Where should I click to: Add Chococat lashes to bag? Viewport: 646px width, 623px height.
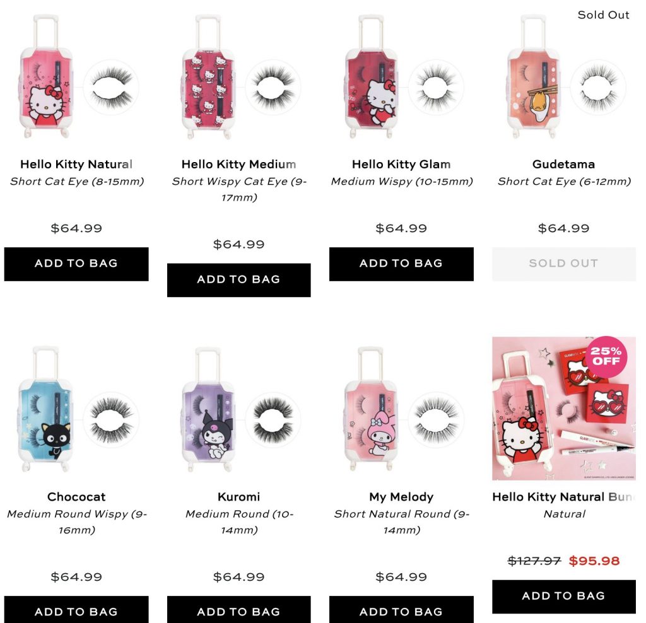(76, 610)
